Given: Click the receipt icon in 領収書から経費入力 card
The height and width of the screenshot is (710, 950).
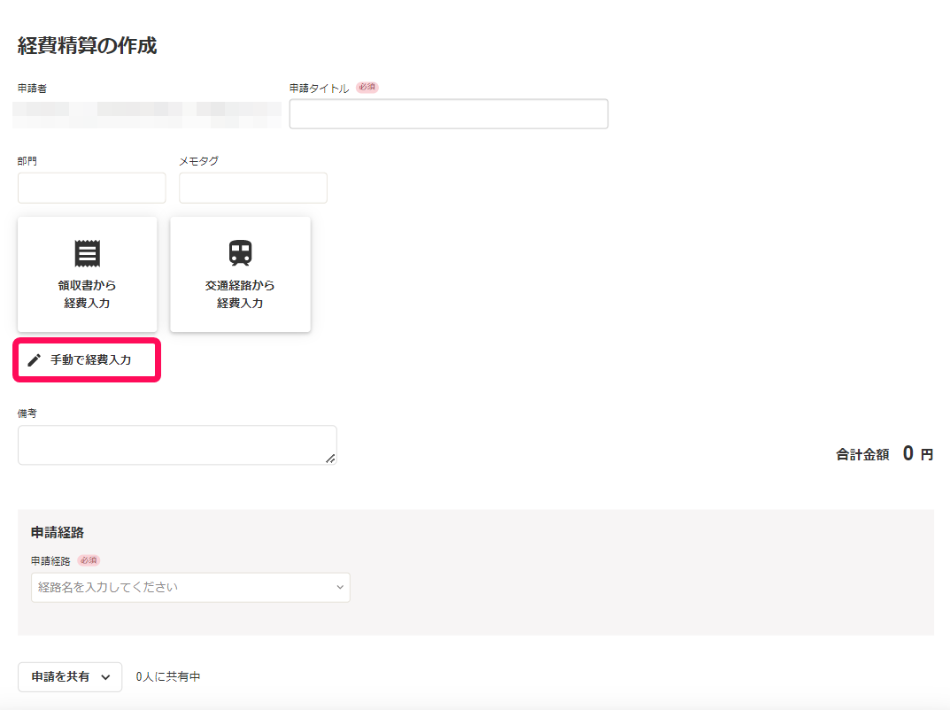Looking at the screenshot, I should pyautogui.click(x=88, y=253).
